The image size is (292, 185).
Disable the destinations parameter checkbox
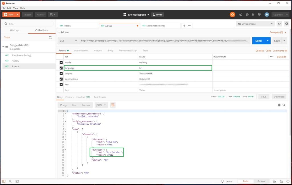[x=61, y=79]
